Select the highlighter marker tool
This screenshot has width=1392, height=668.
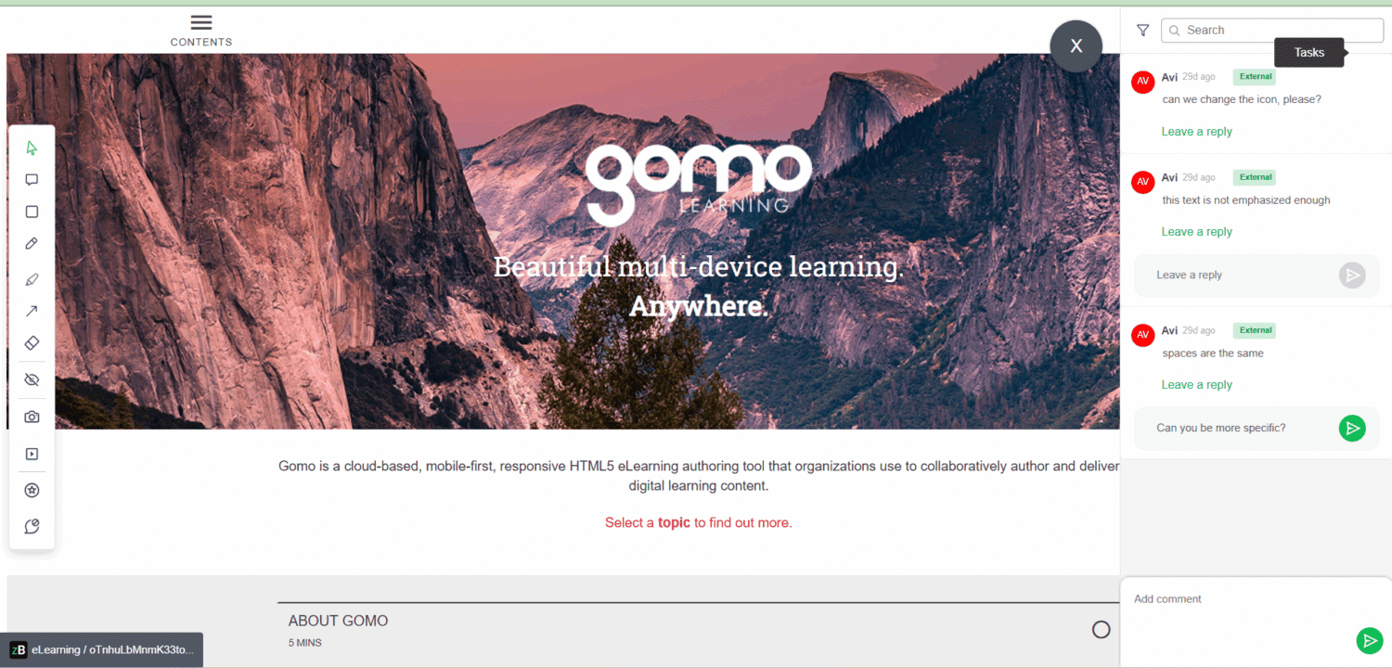tap(32, 279)
